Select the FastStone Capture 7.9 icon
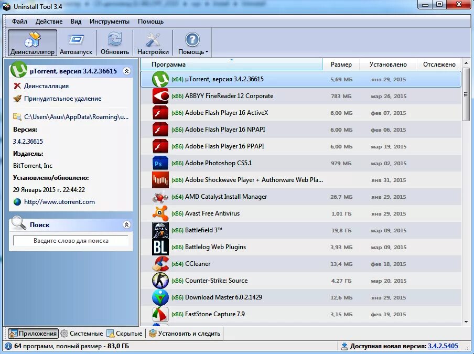Image resolution: width=474 pixels, height=354 pixels. pos(160,314)
